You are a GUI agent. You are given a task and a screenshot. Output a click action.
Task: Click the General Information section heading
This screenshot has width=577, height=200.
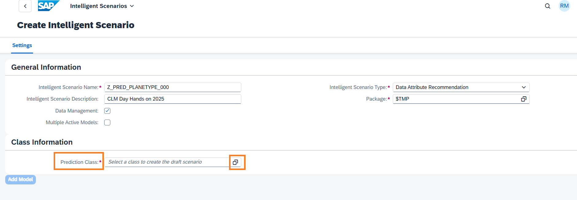coord(46,67)
